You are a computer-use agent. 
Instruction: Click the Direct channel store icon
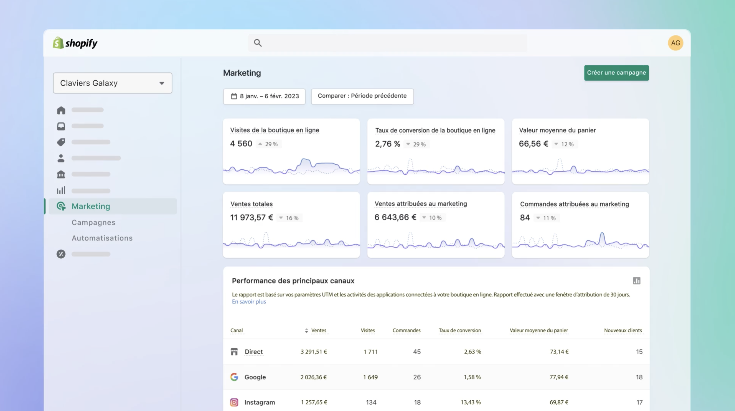(x=234, y=352)
